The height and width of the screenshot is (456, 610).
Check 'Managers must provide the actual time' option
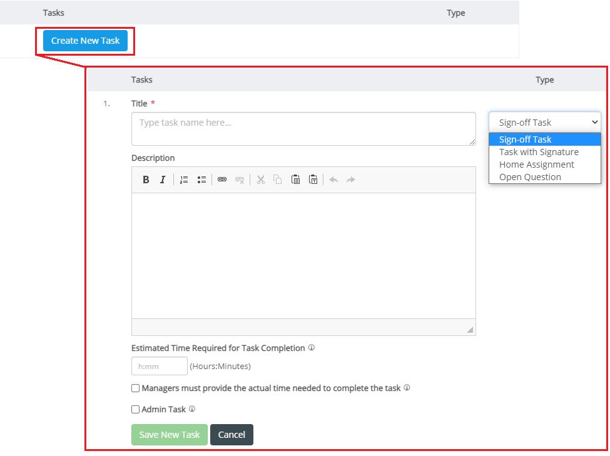pos(135,388)
